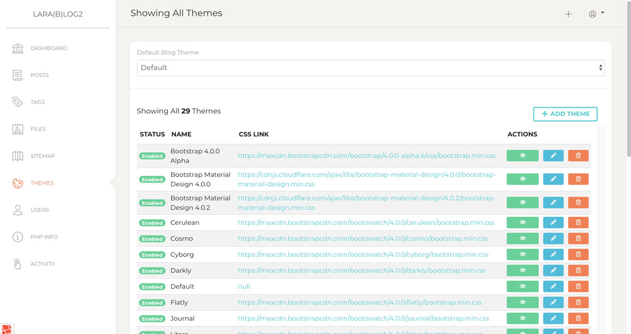Go to the Users menu item
631x334 pixels.
[39, 210]
